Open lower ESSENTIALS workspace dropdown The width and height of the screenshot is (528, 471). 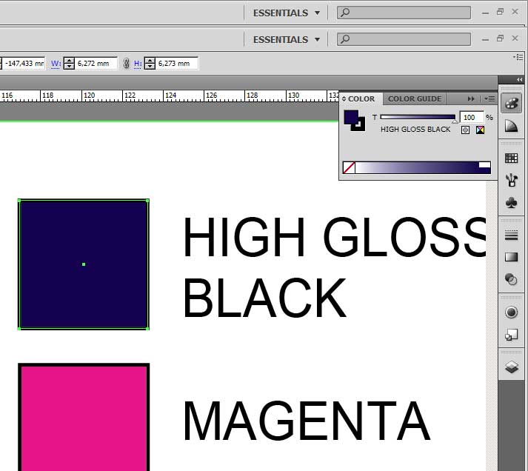click(x=287, y=39)
